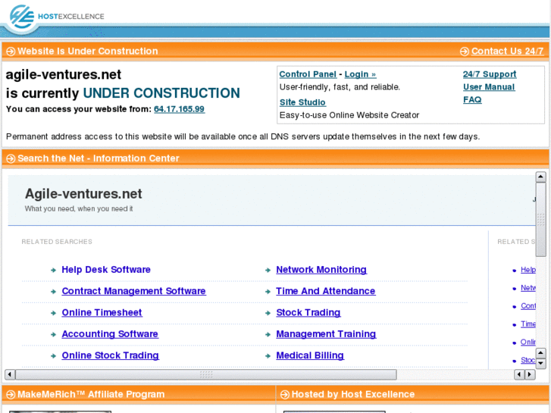Open Network Monitoring search link
Viewport: 551px width, 413px height.
[x=321, y=270]
